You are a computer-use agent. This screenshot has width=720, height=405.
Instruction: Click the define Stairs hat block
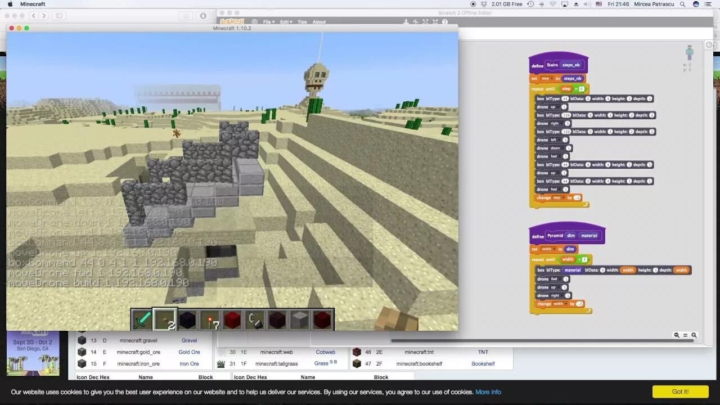(558, 64)
